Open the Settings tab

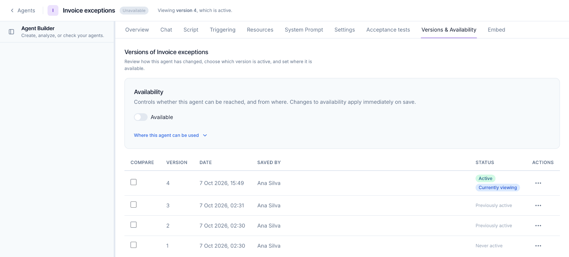(x=345, y=30)
